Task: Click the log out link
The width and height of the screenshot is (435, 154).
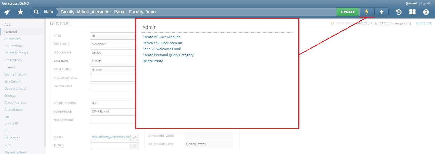Action: click(425, 4)
